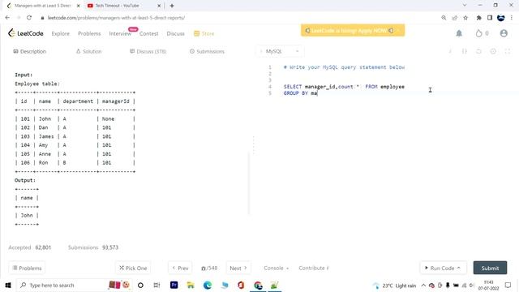Open Task View on the taskbar
This screenshot has height=292, width=519.
[x=157, y=285]
